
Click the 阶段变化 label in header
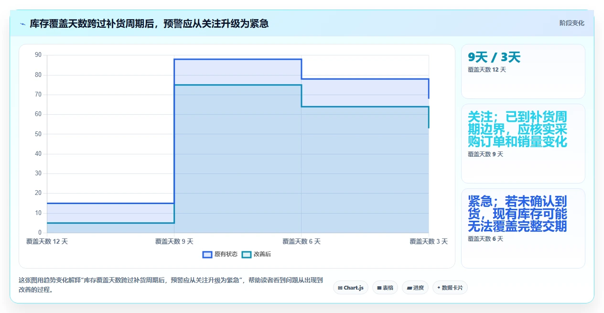[x=572, y=23]
